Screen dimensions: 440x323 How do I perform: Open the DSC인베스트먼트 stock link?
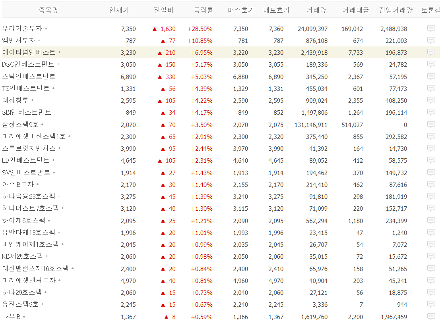click(x=28, y=64)
